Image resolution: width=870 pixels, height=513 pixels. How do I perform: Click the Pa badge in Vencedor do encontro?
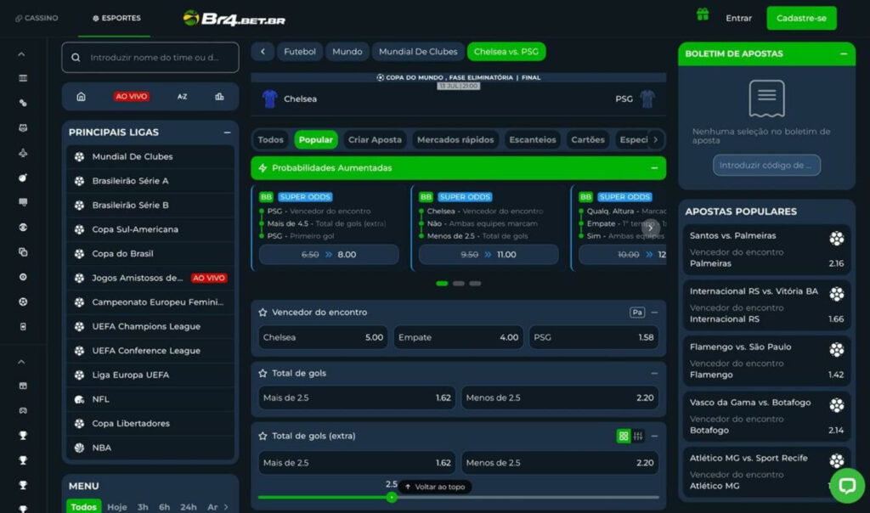click(x=637, y=313)
